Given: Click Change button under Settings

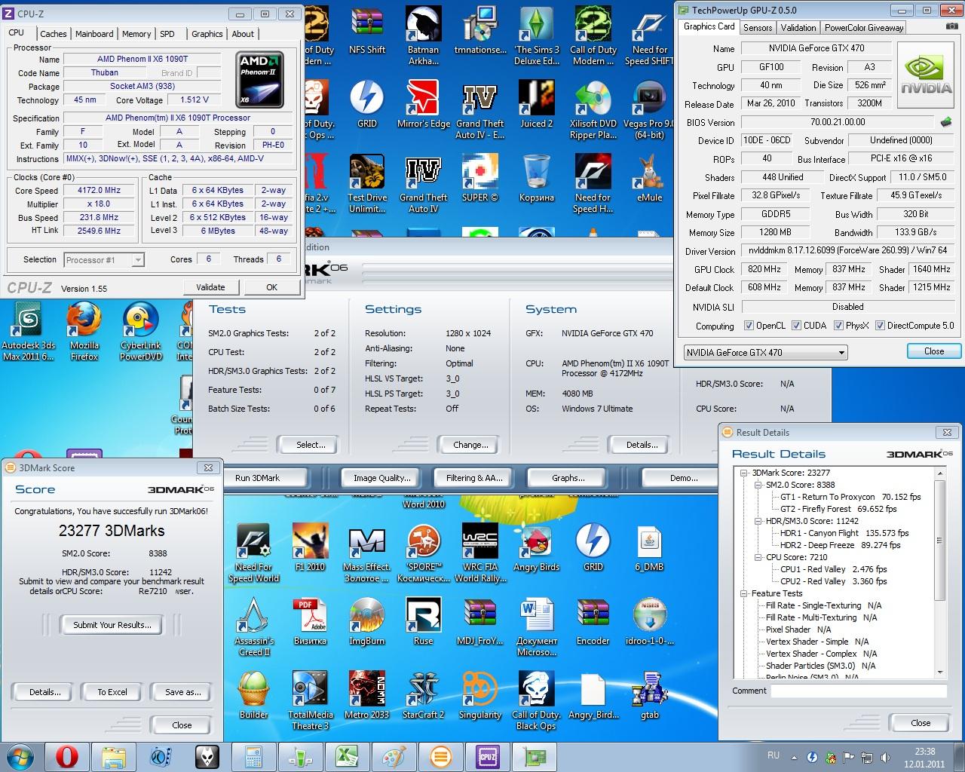Looking at the screenshot, I should 470,445.
